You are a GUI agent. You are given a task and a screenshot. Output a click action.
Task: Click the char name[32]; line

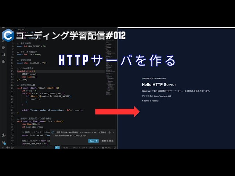click(29, 77)
